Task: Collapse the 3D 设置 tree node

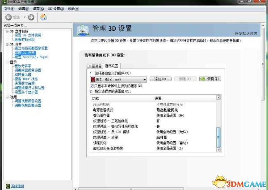Action: pos(7,44)
